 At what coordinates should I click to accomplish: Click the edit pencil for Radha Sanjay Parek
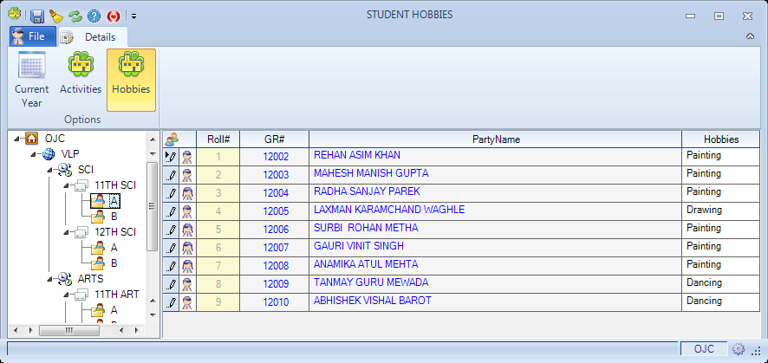pos(171,193)
